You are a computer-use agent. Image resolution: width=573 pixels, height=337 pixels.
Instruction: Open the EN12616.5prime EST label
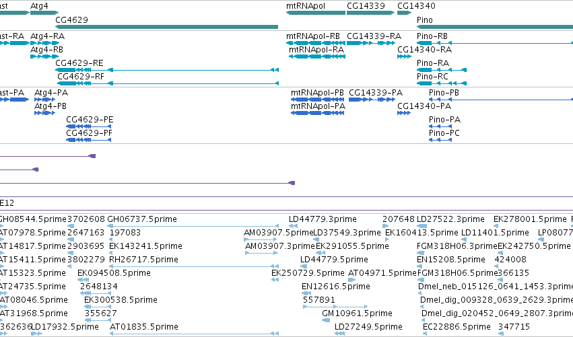[336, 287]
